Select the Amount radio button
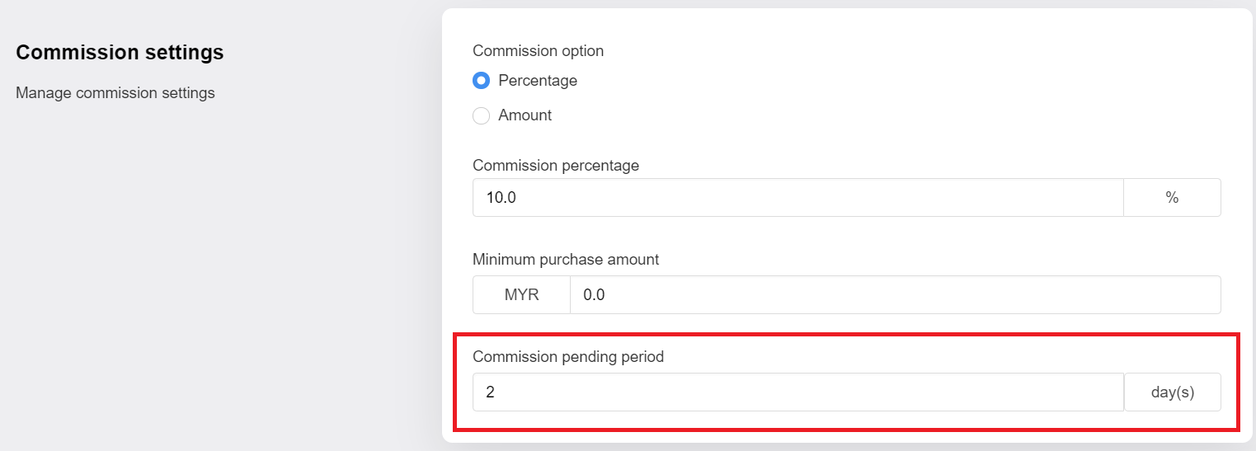The height and width of the screenshot is (451, 1256). (481, 115)
